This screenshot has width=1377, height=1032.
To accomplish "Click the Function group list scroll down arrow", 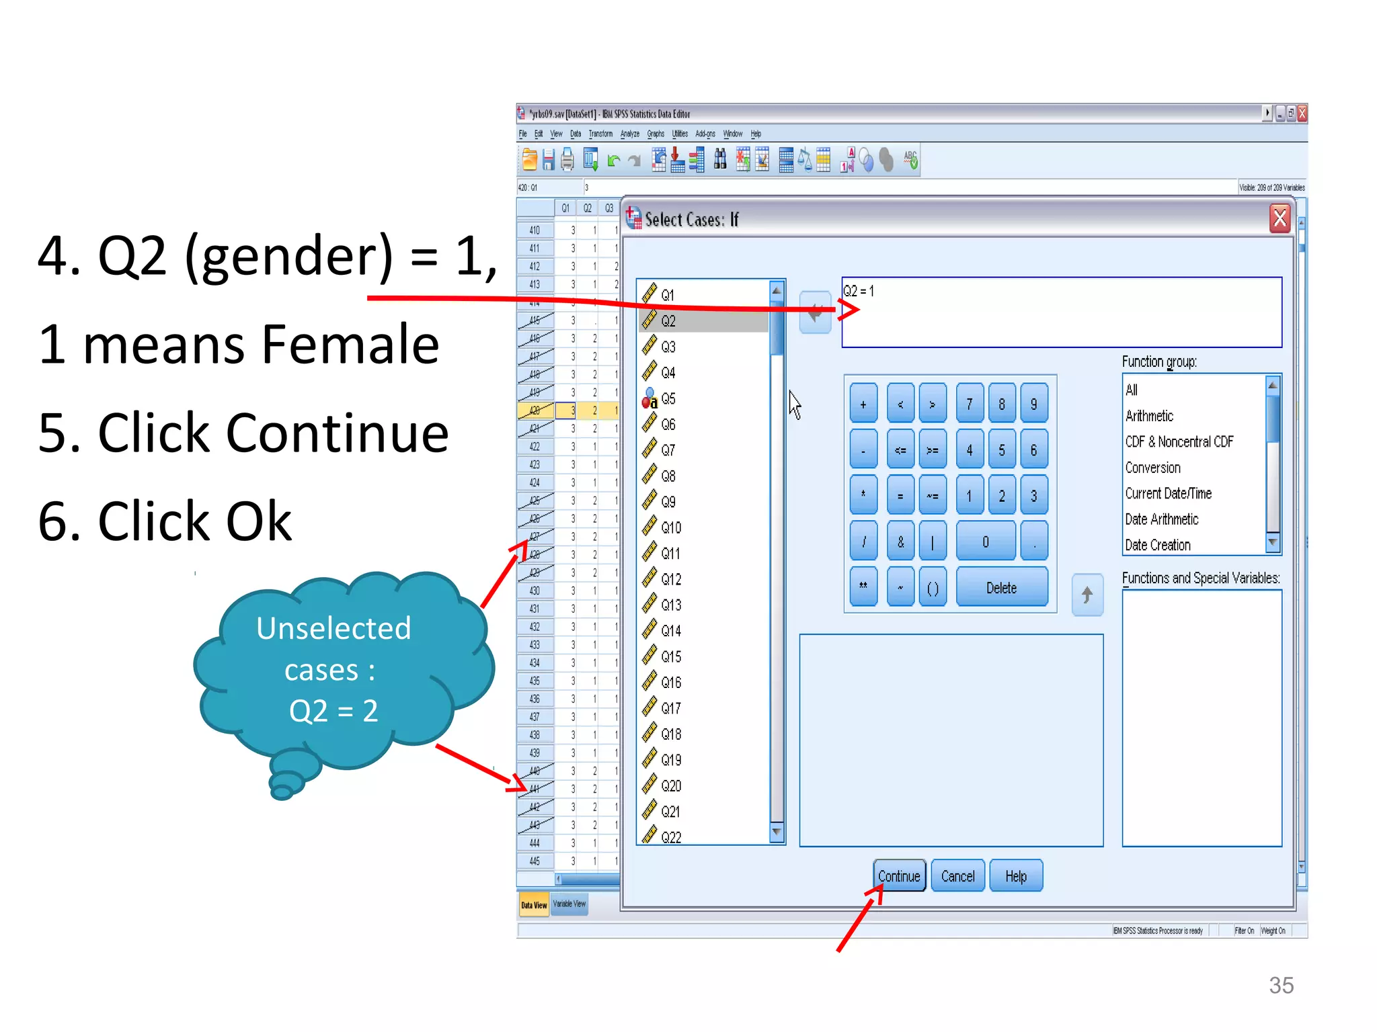I will click(x=1272, y=542).
